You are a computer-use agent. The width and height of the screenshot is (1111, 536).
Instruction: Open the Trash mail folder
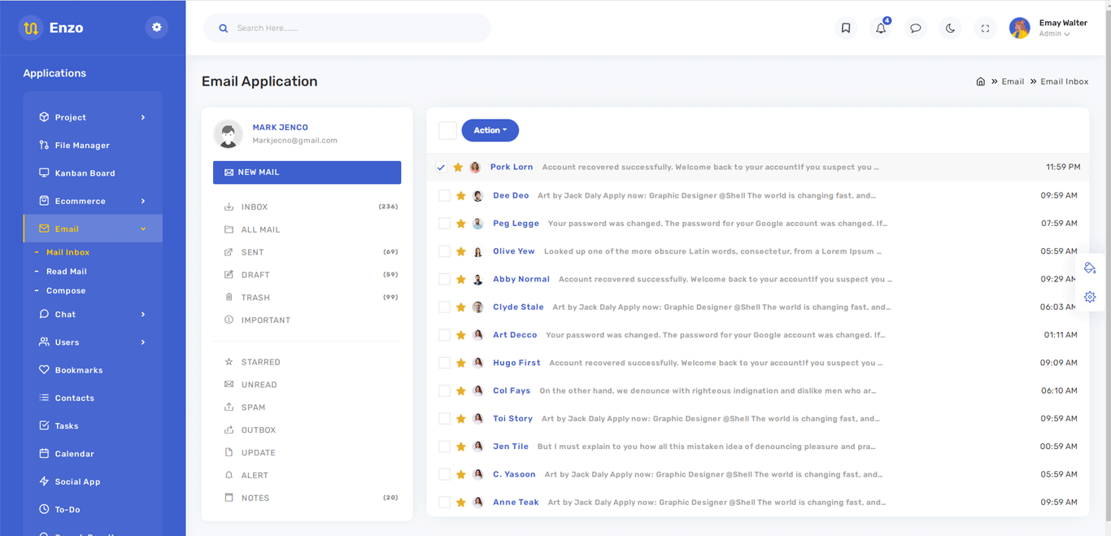(255, 298)
